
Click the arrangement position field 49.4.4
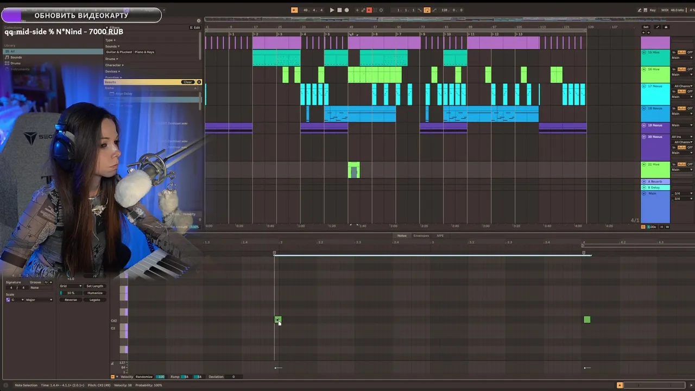(313, 10)
